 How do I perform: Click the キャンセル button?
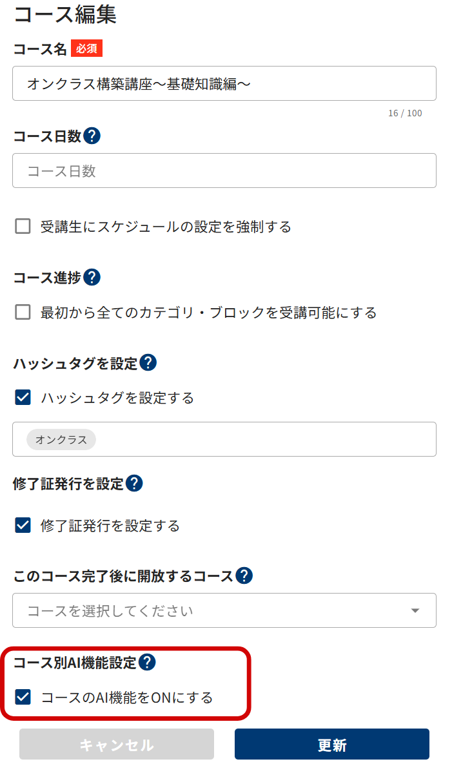[x=117, y=744]
